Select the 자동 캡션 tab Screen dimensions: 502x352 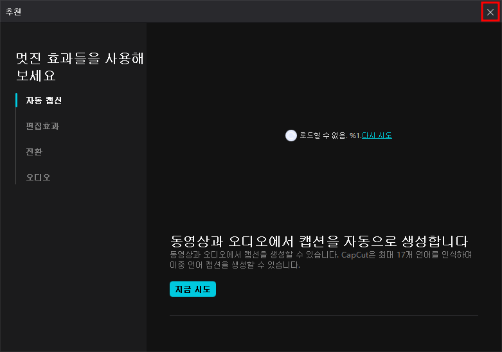pyautogui.click(x=44, y=100)
